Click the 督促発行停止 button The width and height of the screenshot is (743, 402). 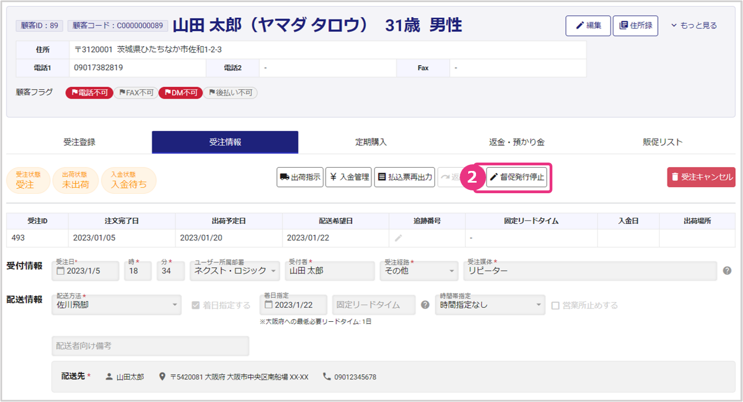(x=517, y=177)
